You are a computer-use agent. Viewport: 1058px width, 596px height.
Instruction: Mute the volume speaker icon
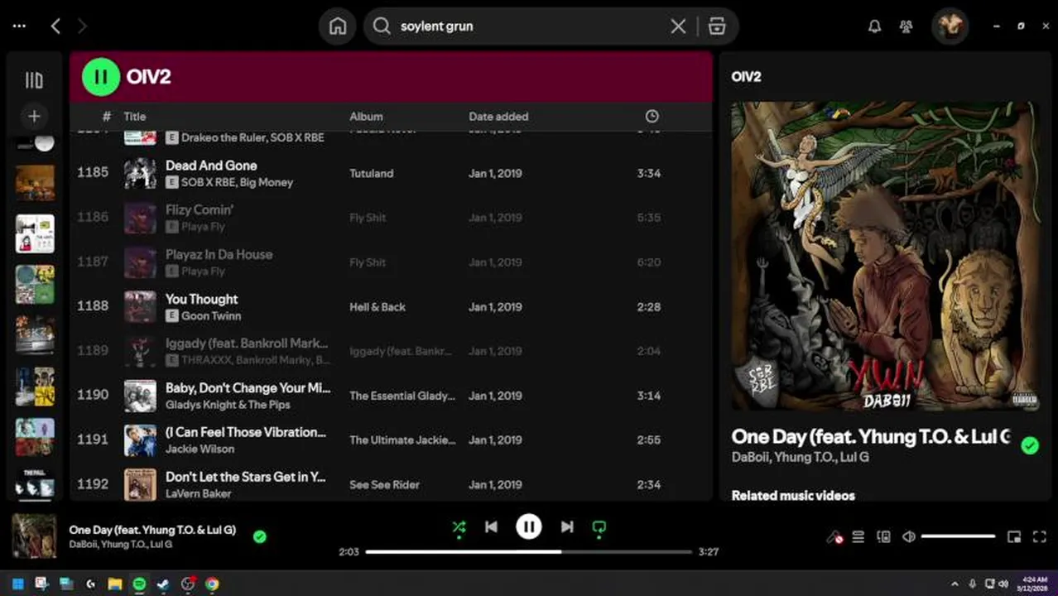click(908, 537)
